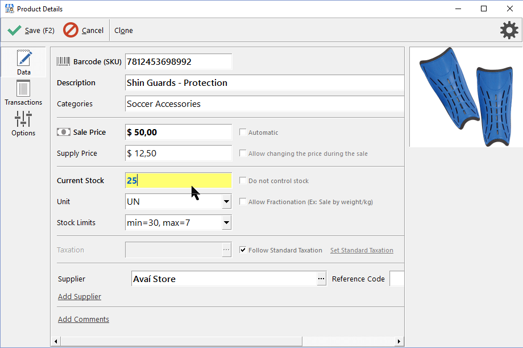Click the Add Comments link
Screen dimensions: 523x348
[84, 320]
